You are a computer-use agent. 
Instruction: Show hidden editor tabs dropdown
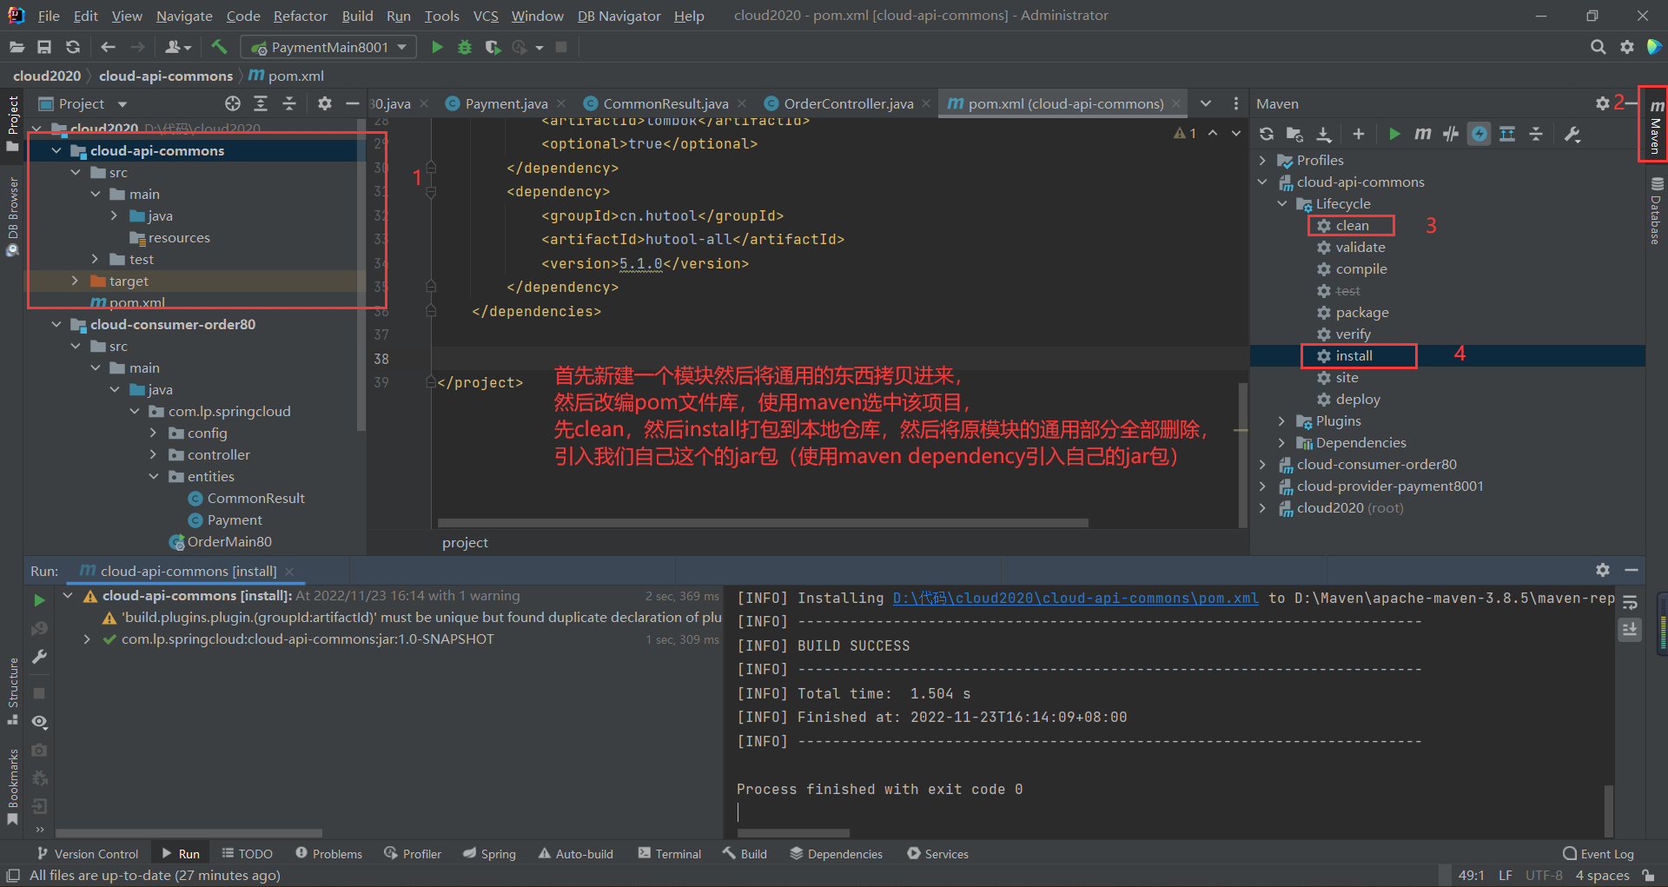coord(1206,103)
